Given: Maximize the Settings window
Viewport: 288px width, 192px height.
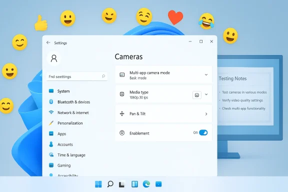Looking at the screenshot, I should click(x=201, y=41).
